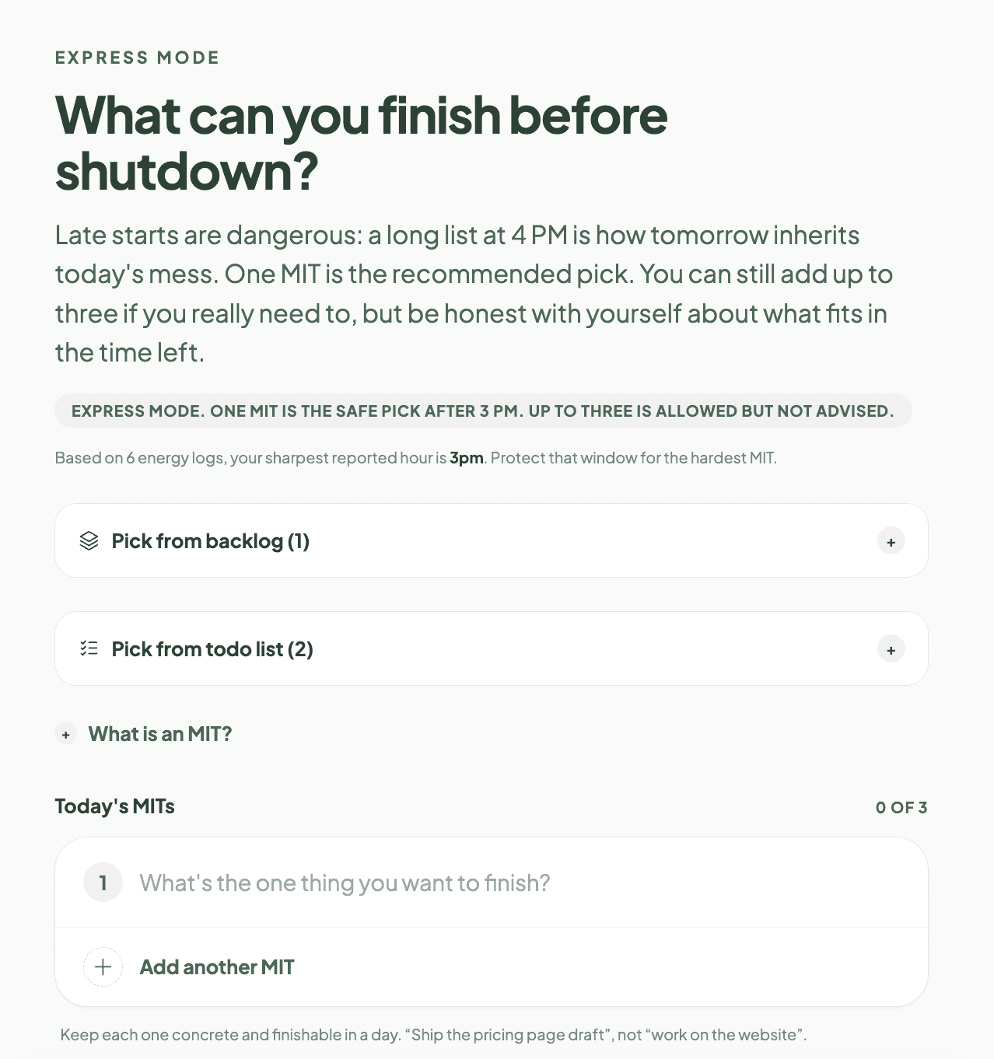Screen dimensions: 994x1059
Task: Click the Express Mode advisory banner
Action: [483, 411]
